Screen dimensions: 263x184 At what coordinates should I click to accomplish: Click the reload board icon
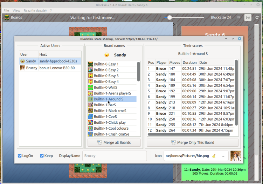click(257, 17)
